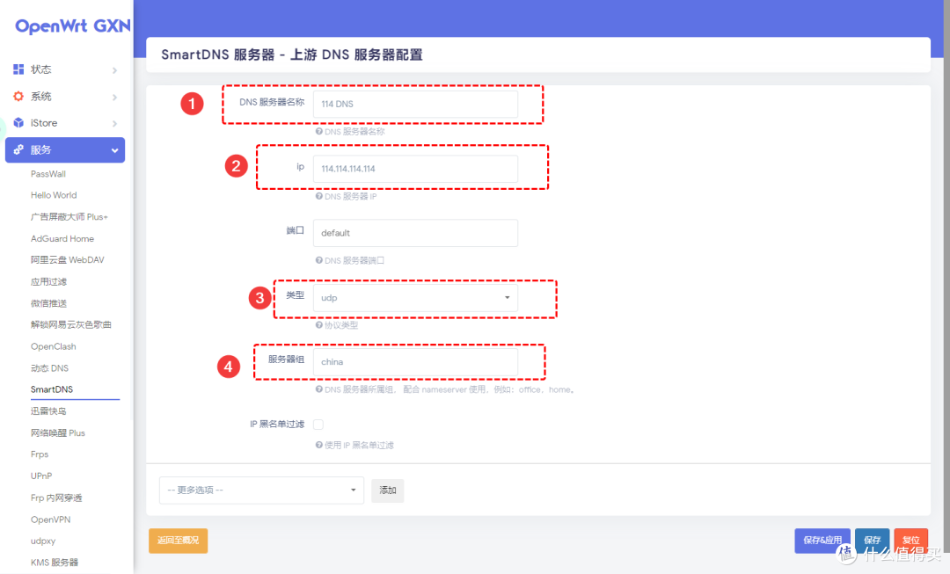The image size is (950, 574).
Task: Click the 返回至概况 button
Action: (x=178, y=541)
